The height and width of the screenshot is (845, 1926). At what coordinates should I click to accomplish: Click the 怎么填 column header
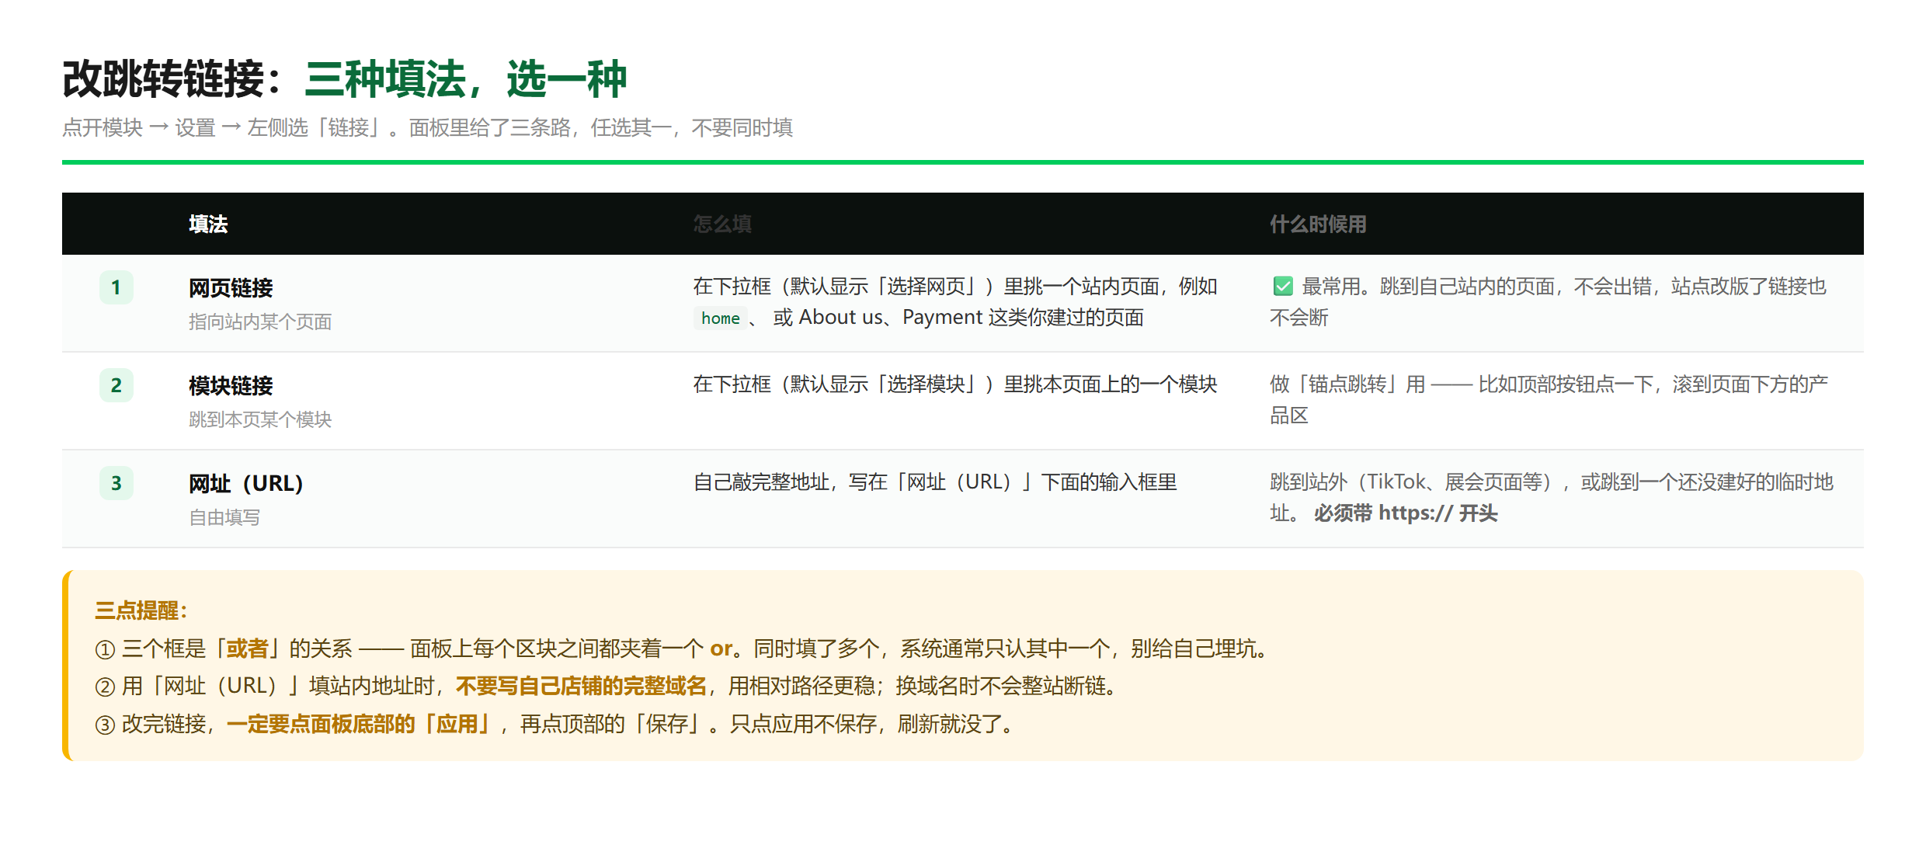[722, 224]
